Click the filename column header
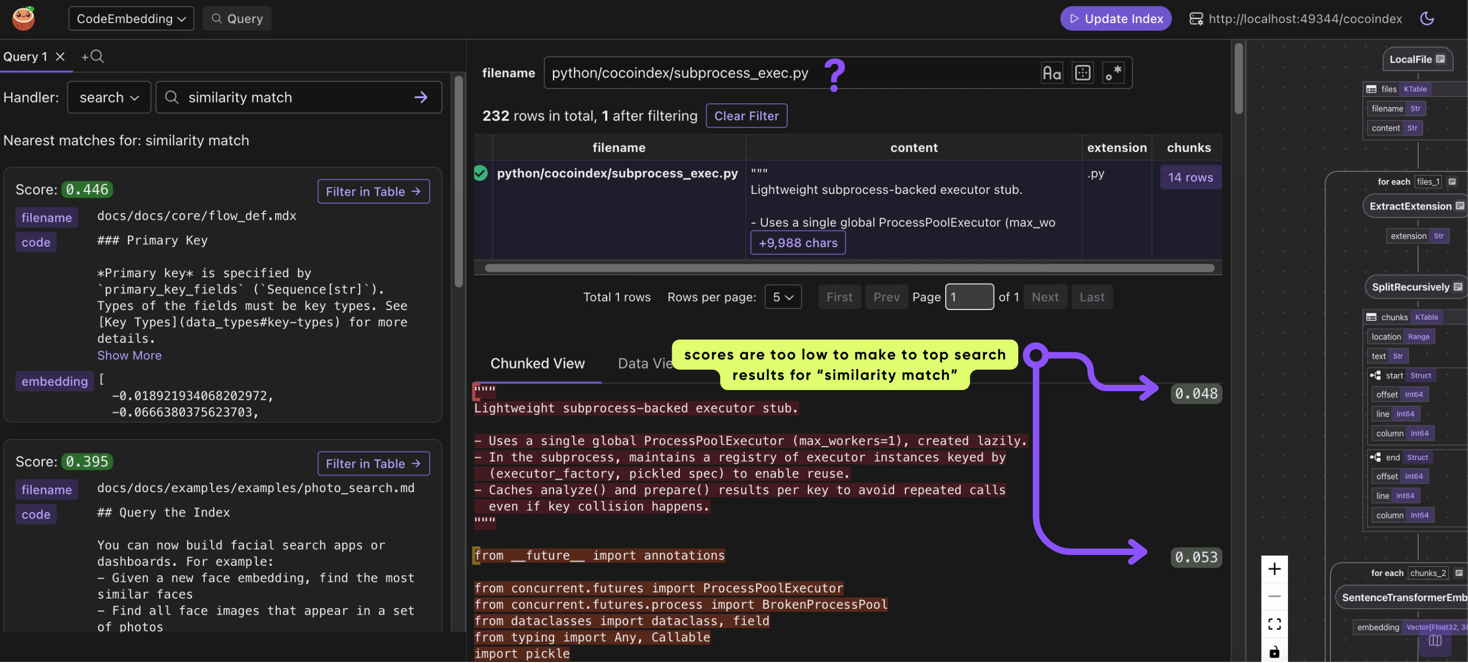Screen dimensions: 1468x663 [619, 148]
